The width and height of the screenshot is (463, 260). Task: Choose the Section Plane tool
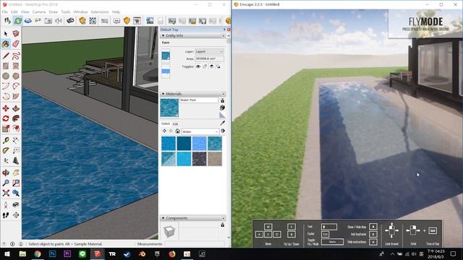(16, 215)
